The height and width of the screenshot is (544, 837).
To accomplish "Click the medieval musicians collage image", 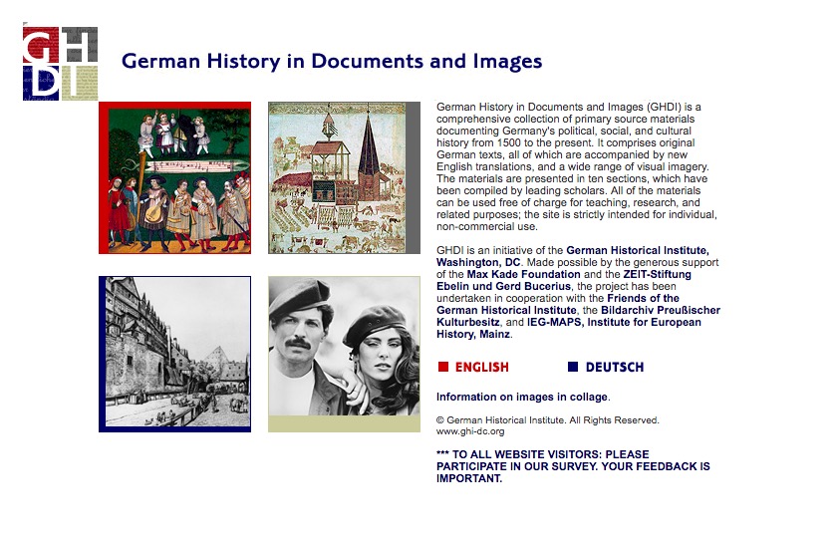I will pos(175,177).
